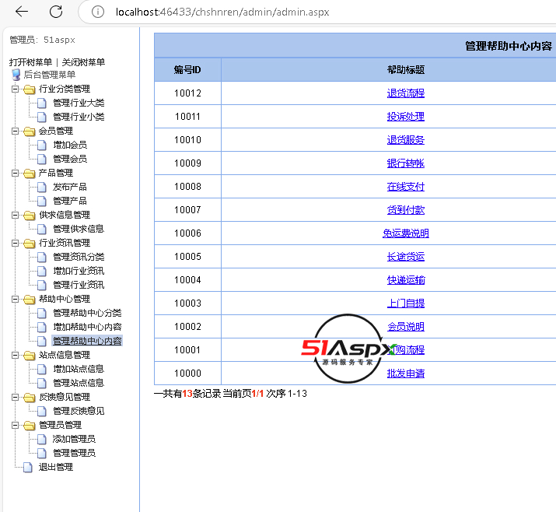Image resolution: width=556 pixels, height=512 pixels.
Task: Click the folder icon beside 产品管理
Action: [29, 173]
